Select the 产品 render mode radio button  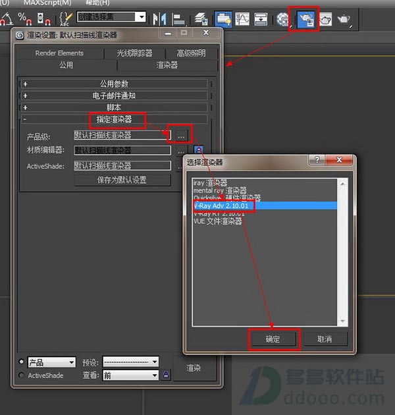tap(21, 362)
